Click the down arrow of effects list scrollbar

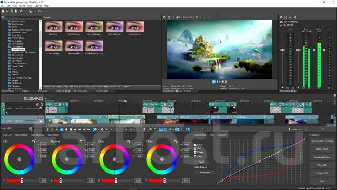[x=41, y=88]
